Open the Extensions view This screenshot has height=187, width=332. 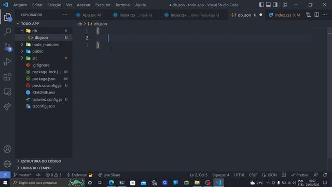(x=7, y=77)
